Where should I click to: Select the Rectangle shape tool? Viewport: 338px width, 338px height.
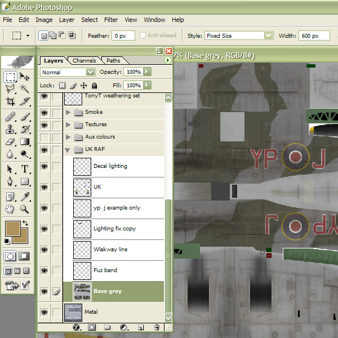24,181
